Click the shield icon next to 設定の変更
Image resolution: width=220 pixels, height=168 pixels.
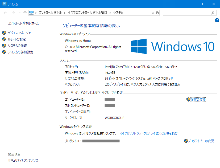188,99
